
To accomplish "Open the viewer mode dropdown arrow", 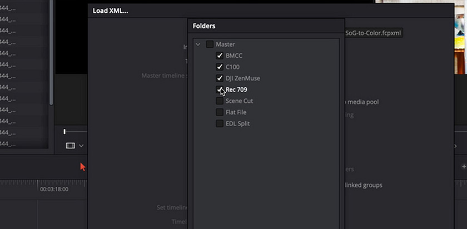I will point(81,146).
